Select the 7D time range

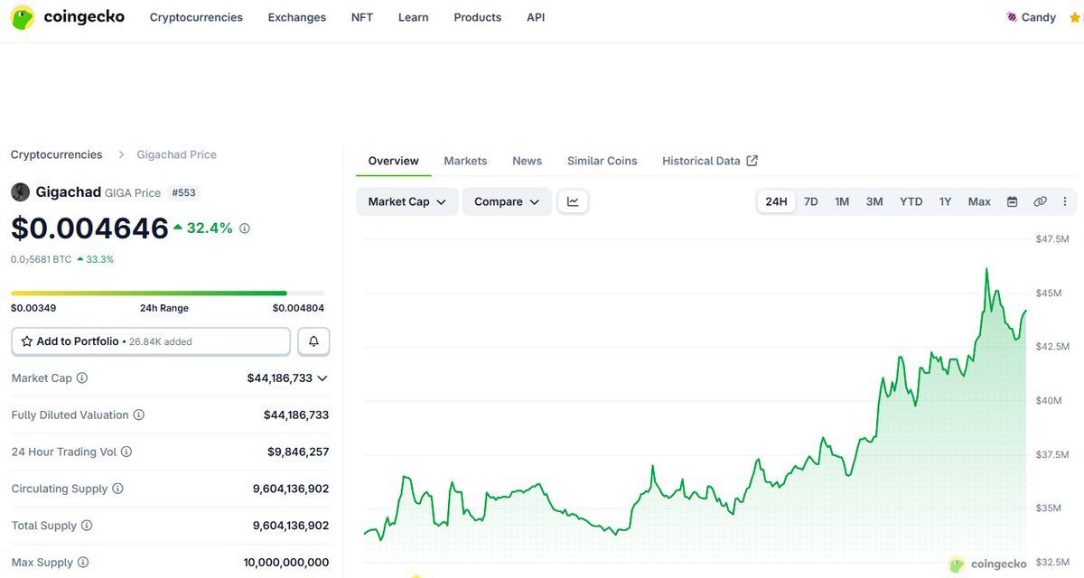(811, 201)
